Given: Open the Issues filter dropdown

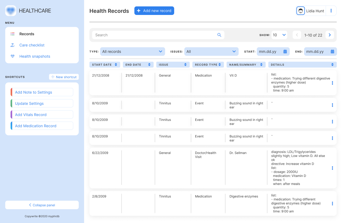Looking at the screenshot, I should 211,51.
